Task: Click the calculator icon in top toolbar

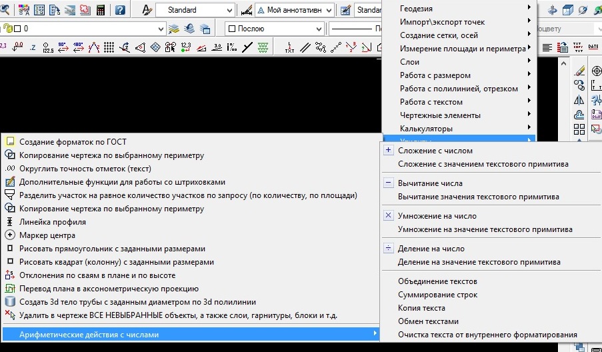Action: (101, 11)
